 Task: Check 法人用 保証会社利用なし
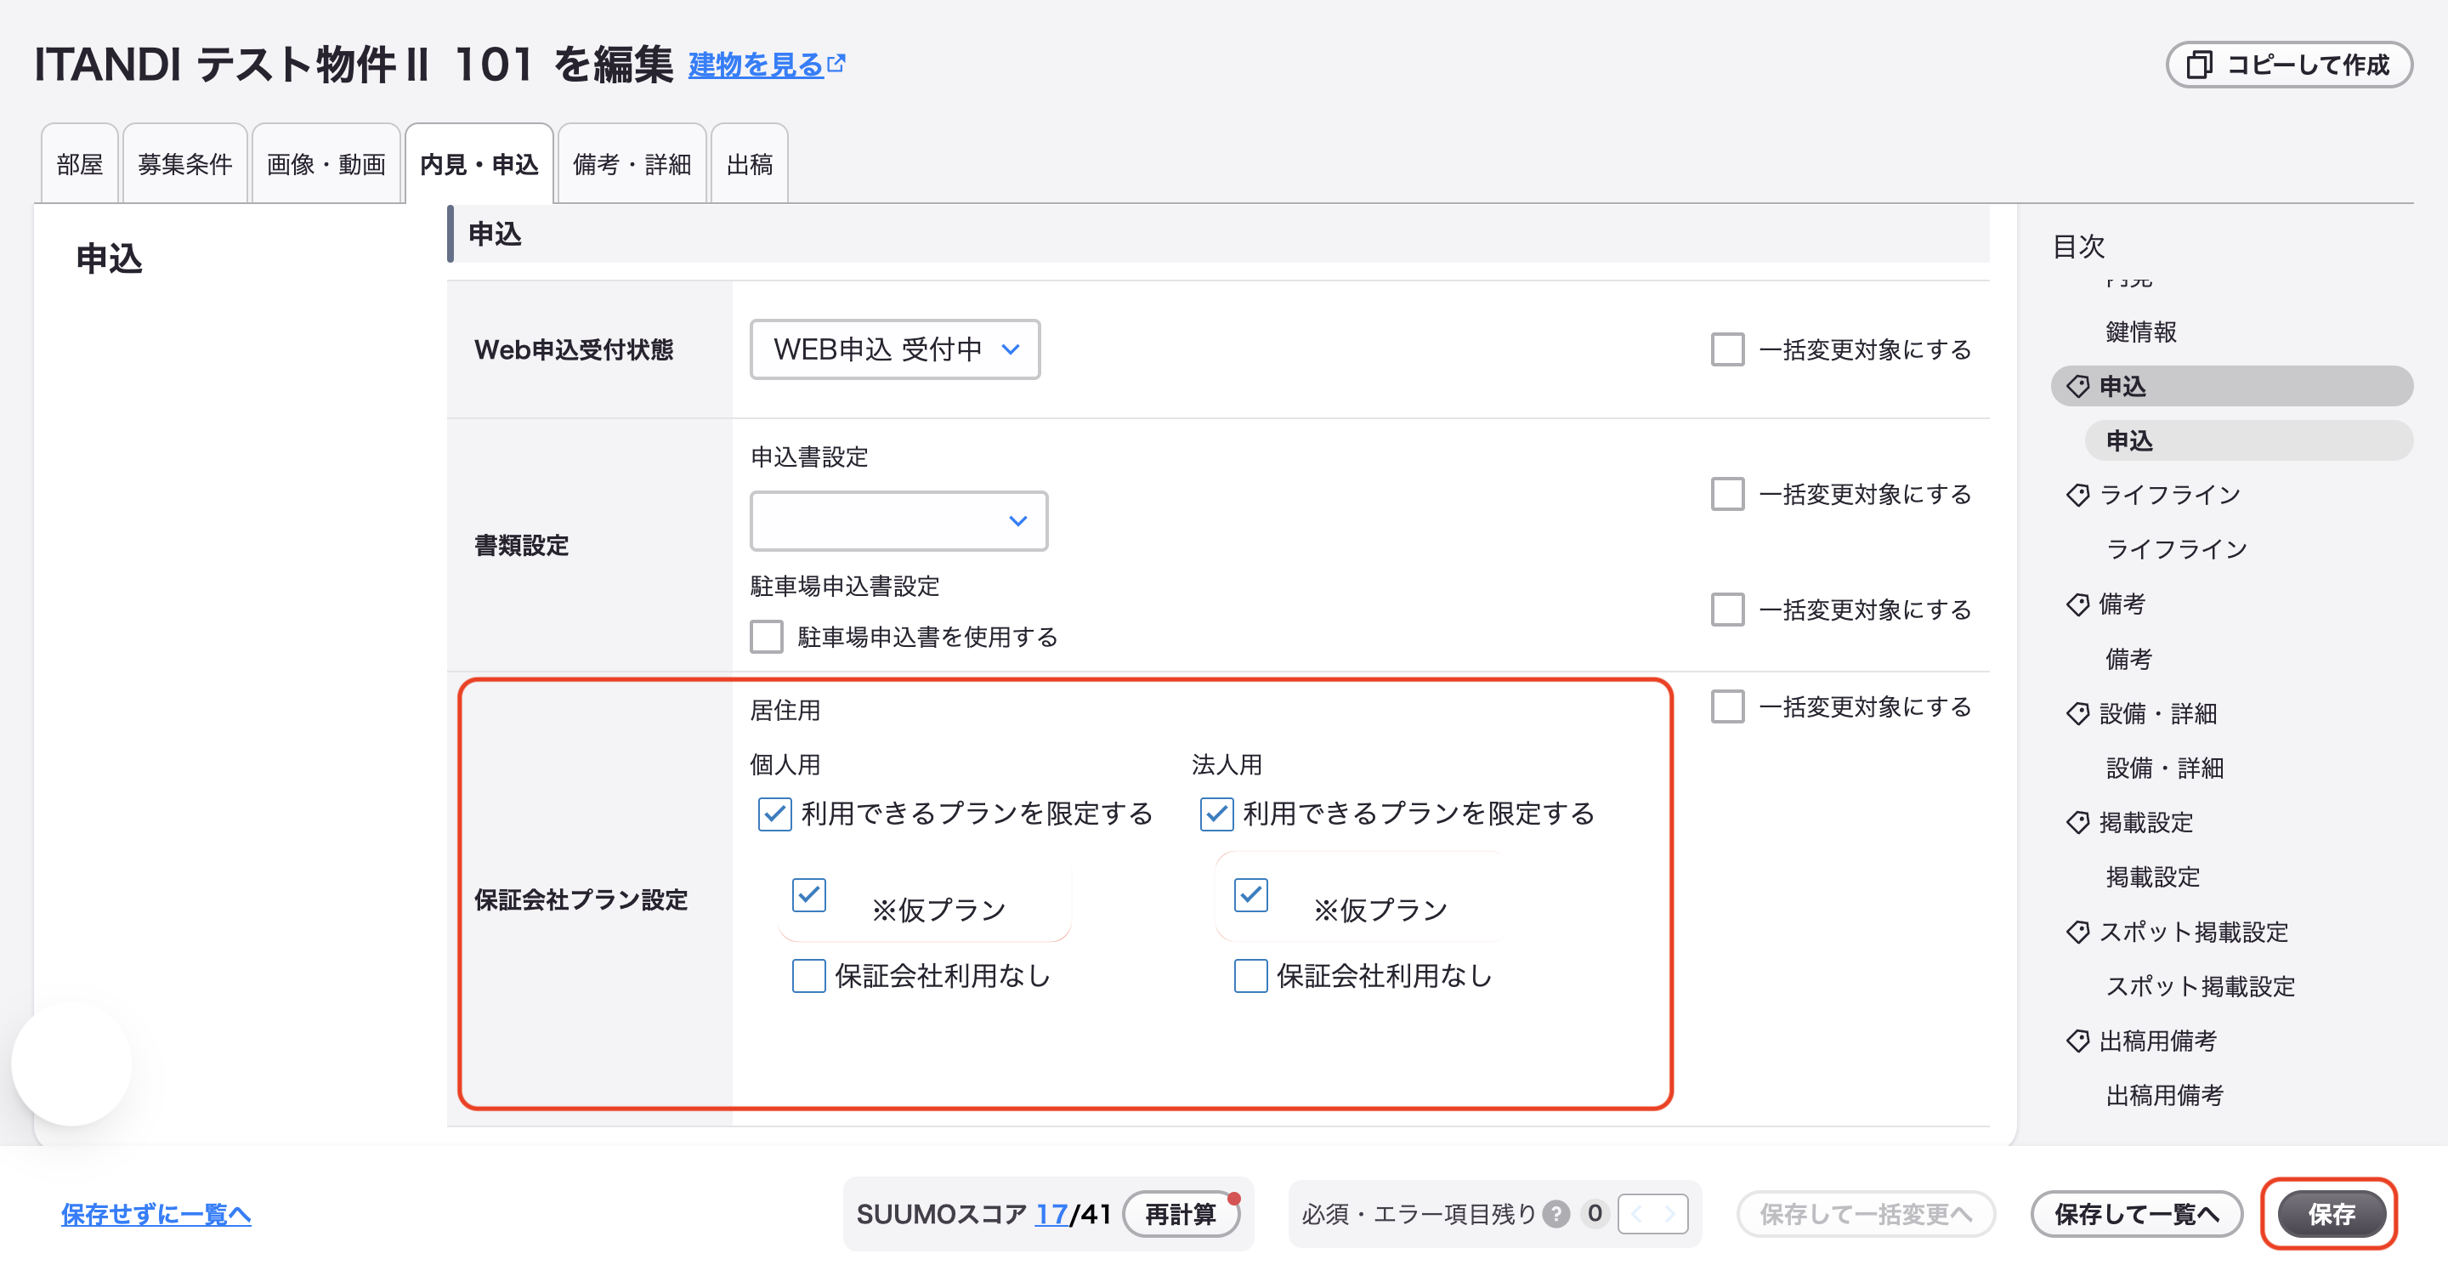tap(1250, 976)
